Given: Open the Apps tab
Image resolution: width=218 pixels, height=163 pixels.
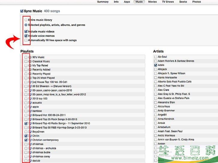Looking at the screenshot, I should (127, 2).
